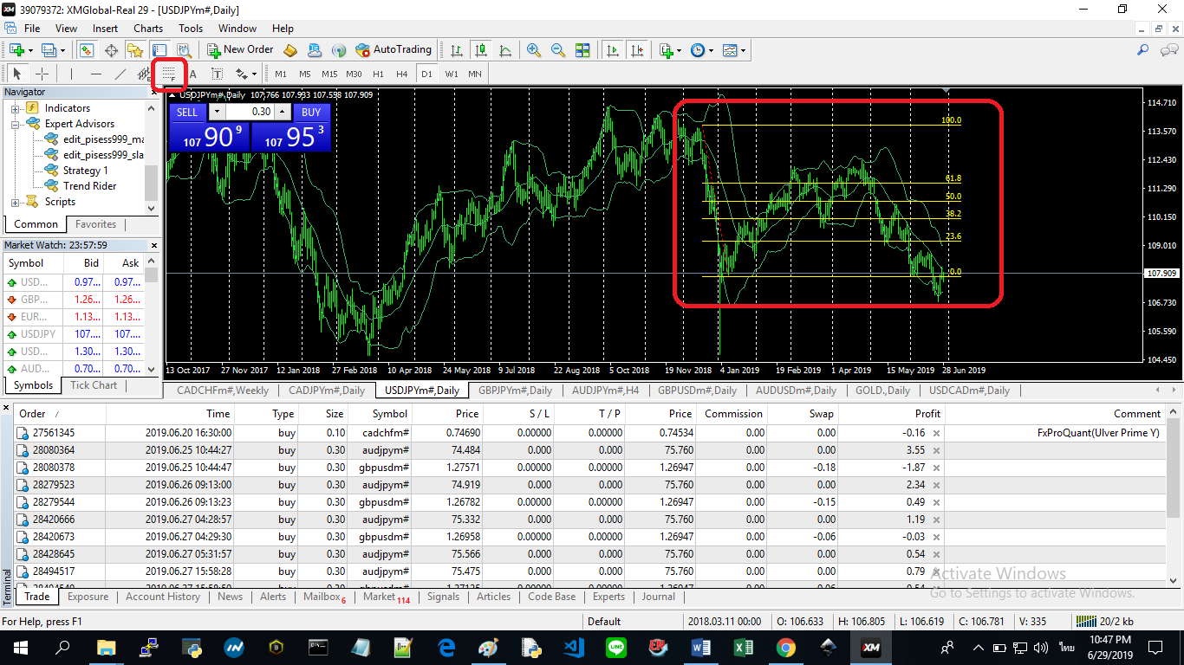Toggle the Terminal window toolbar icon
Screen dimensions: 1184x665
click(x=159, y=50)
